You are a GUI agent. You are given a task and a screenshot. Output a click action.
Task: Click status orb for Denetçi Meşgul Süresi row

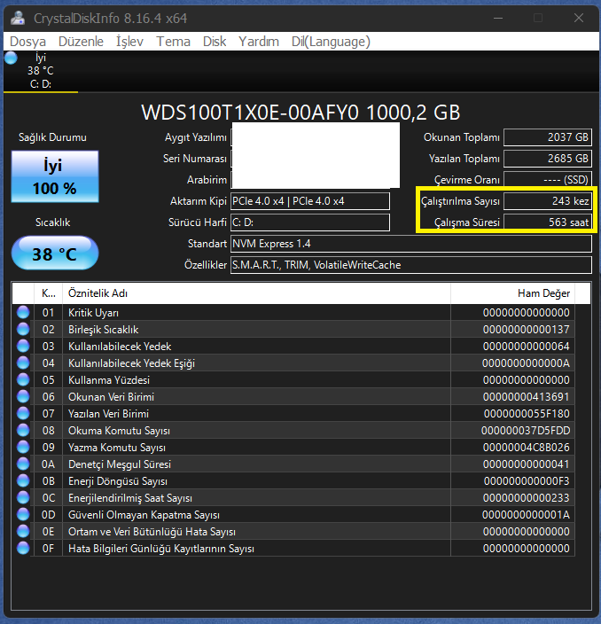click(x=23, y=464)
